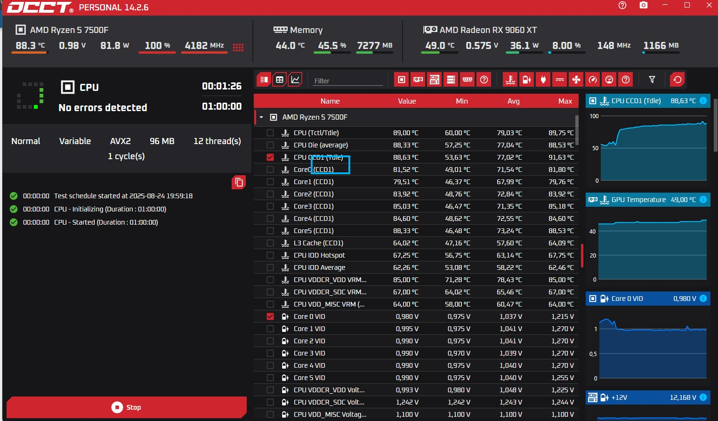Filter sensors by CPU component icon
The image size is (718, 421).
[x=402, y=80]
